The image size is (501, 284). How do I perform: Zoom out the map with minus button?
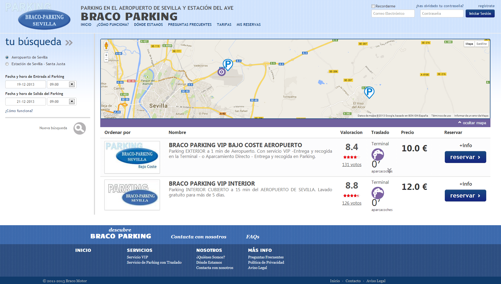click(x=106, y=60)
